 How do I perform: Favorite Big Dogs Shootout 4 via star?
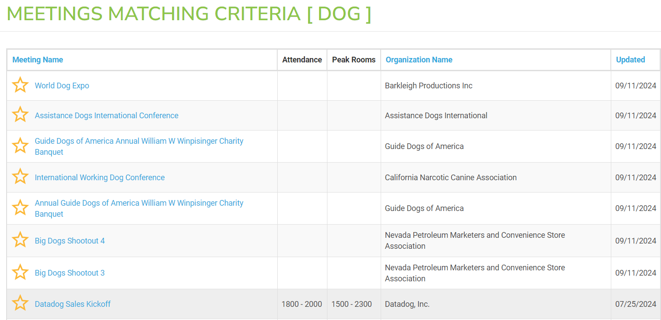(20, 240)
